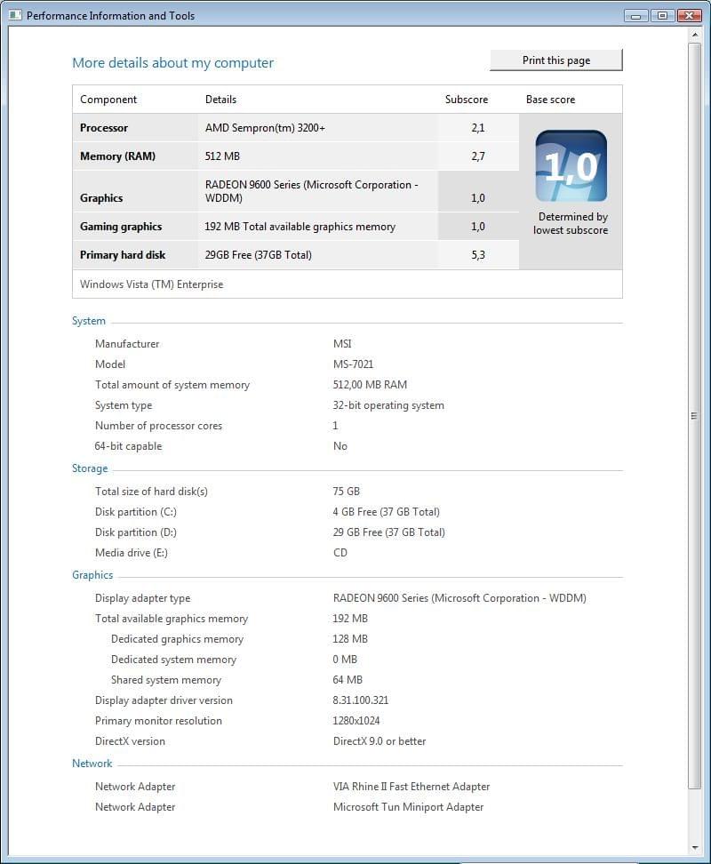Click the scrollbar up arrow
The height and width of the screenshot is (864, 711).
[x=695, y=35]
